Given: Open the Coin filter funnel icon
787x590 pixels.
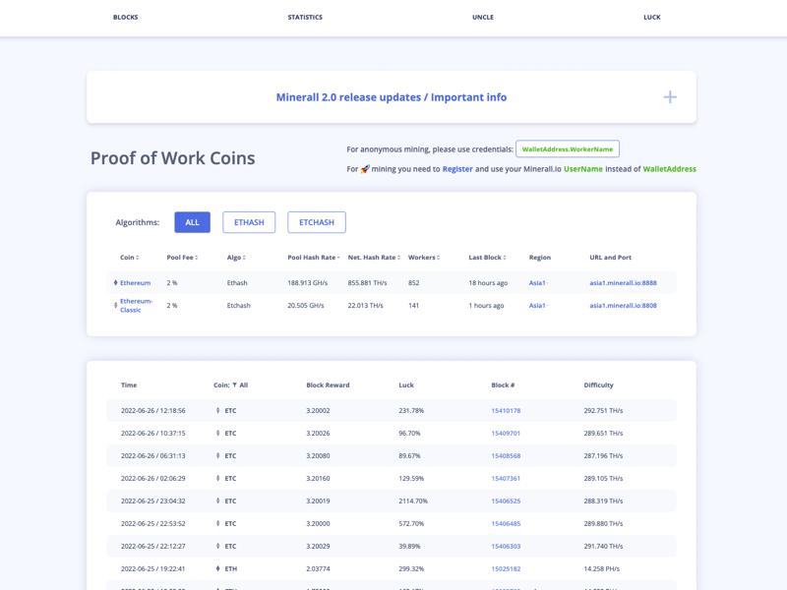Looking at the screenshot, I should [x=234, y=385].
